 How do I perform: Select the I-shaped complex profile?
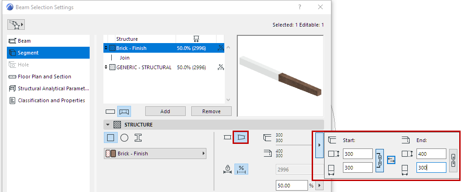tap(138, 137)
